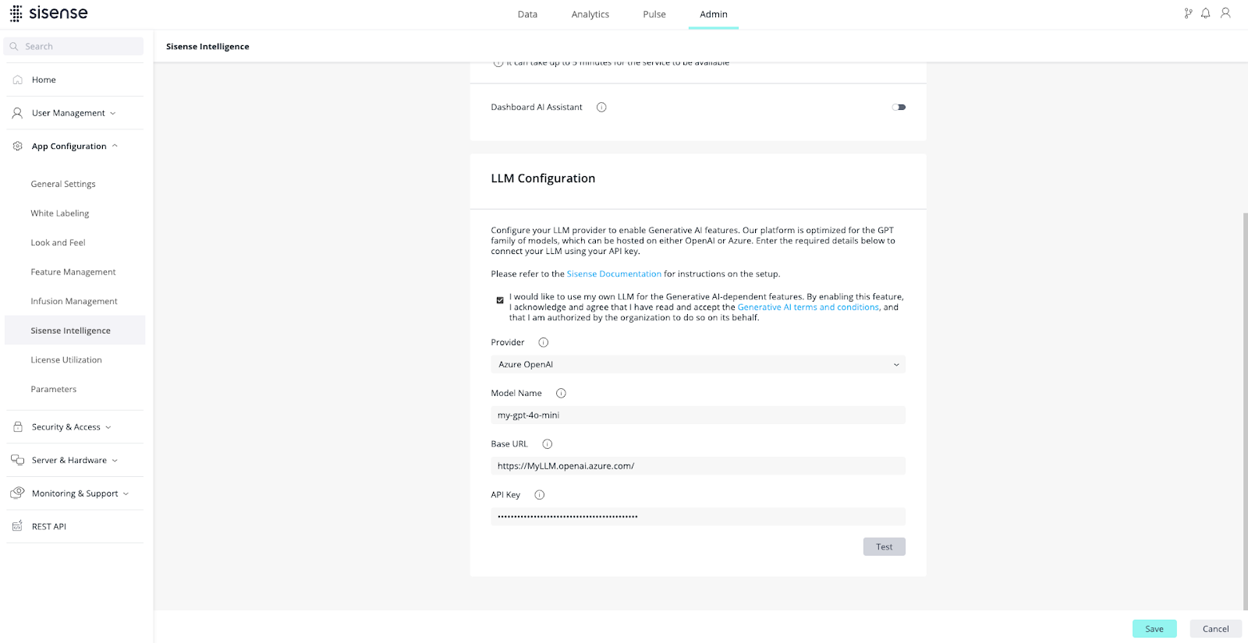Image resolution: width=1248 pixels, height=643 pixels.
Task: Click the Sisense logo icon
Action: pos(16,13)
